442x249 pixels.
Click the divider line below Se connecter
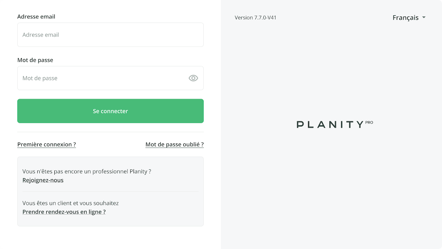point(110,132)
